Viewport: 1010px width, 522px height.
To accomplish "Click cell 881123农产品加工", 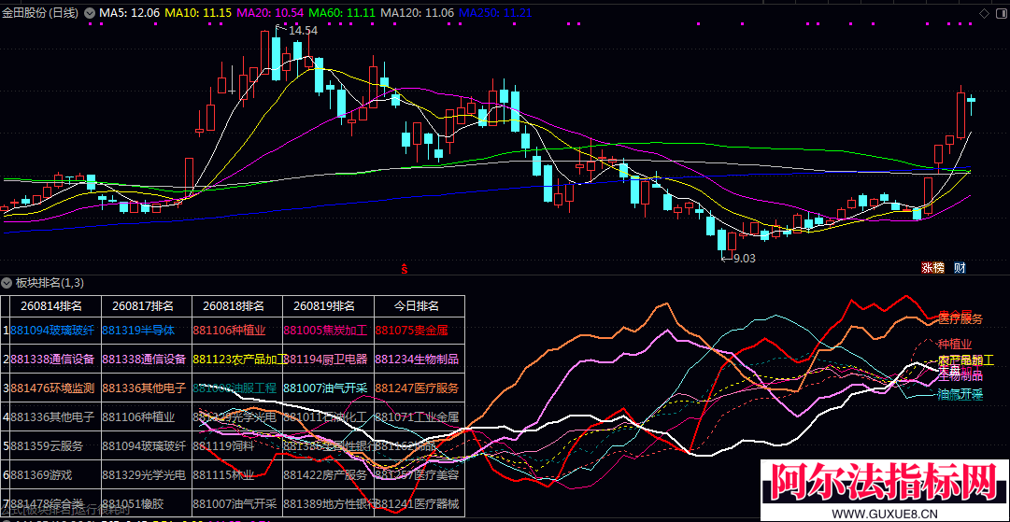I will (237, 360).
